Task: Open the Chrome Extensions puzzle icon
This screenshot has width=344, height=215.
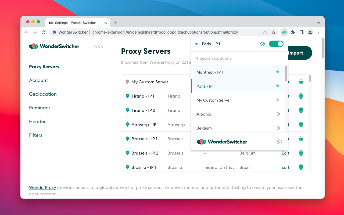Action: (x=293, y=32)
